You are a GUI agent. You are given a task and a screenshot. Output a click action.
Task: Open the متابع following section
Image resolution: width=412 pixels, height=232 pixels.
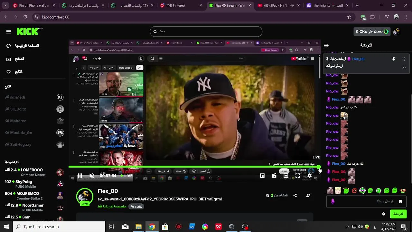pyautogui.click(x=14, y=72)
